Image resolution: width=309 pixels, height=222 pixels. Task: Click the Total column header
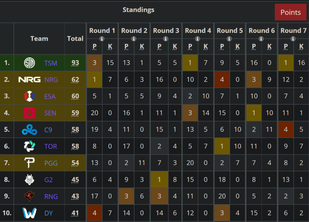(x=75, y=39)
